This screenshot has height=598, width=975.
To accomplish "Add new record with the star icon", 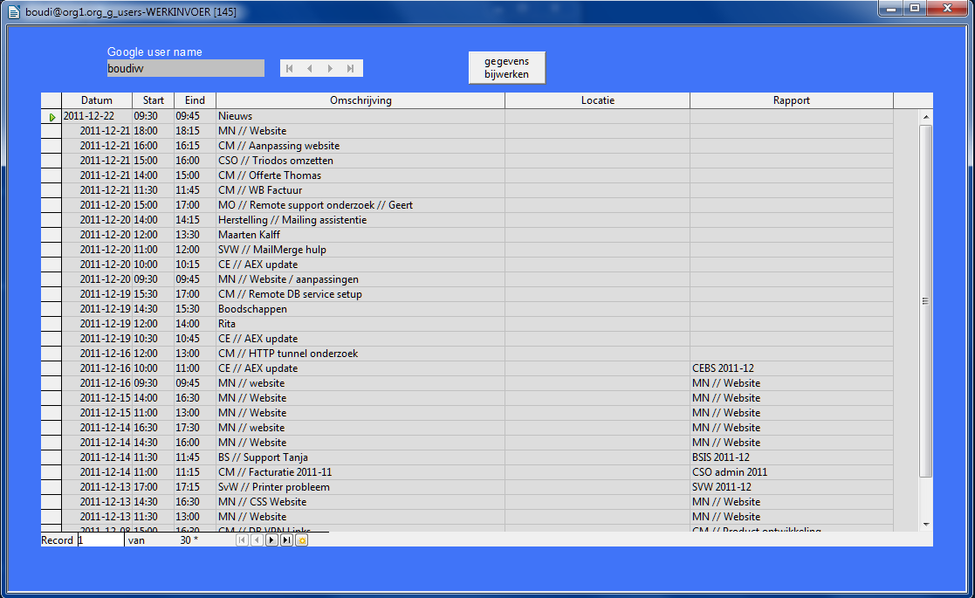I will coord(301,540).
